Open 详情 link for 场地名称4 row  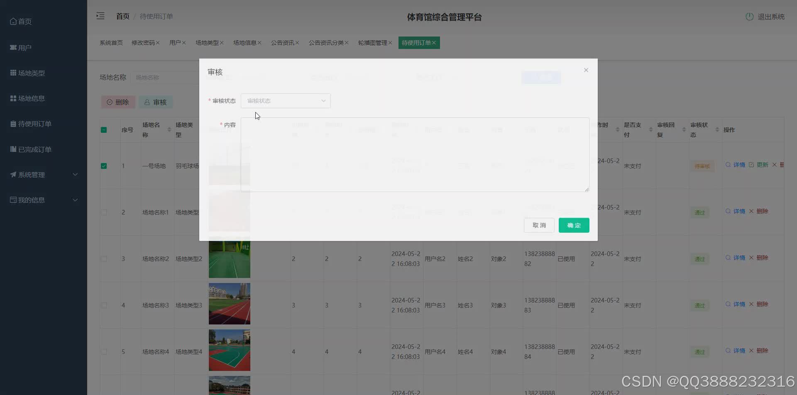coord(739,351)
